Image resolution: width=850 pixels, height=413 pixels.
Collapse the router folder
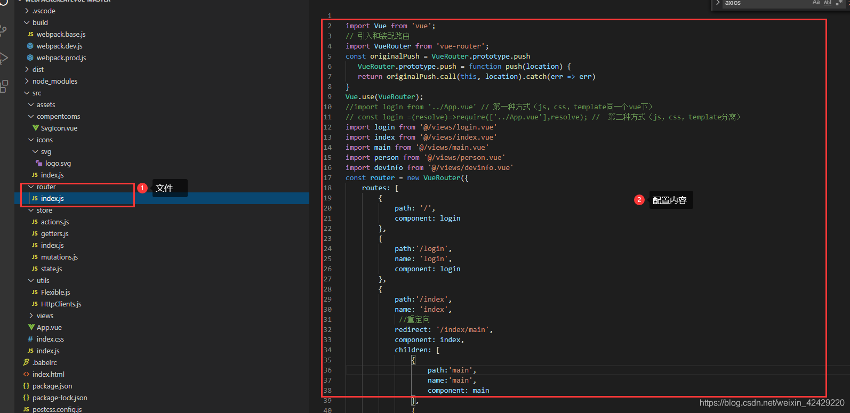click(31, 187)
